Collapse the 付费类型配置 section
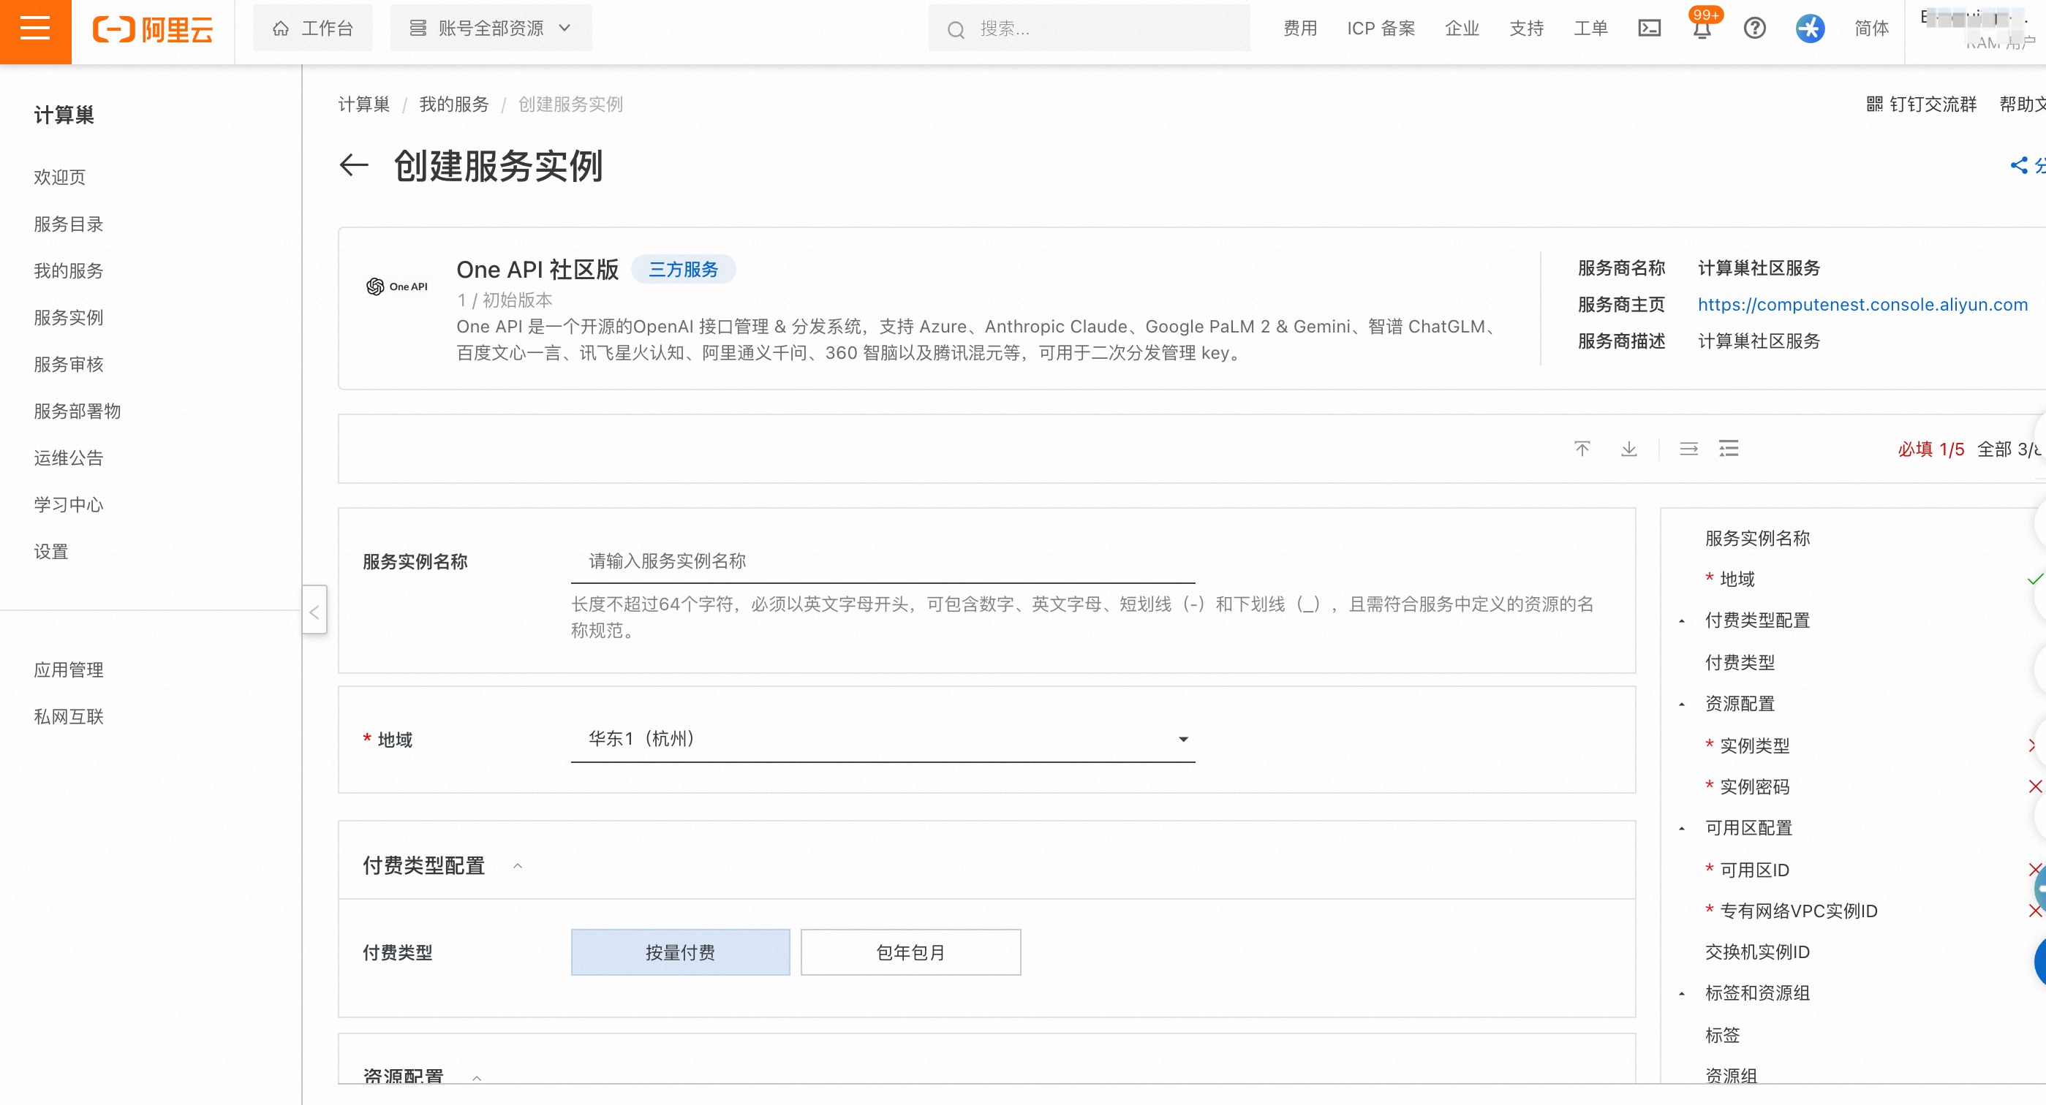2046x1105 pixels. (518, 866)
